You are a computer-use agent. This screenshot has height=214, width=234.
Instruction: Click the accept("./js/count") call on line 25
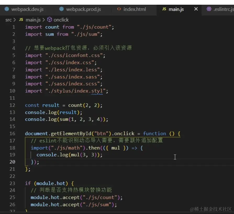pos(91,198)
